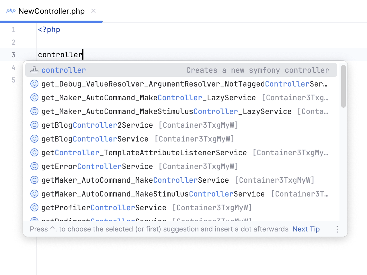Click the "Next Tip" link
This screenshot has height=275, width=367.
click(306, 229)
